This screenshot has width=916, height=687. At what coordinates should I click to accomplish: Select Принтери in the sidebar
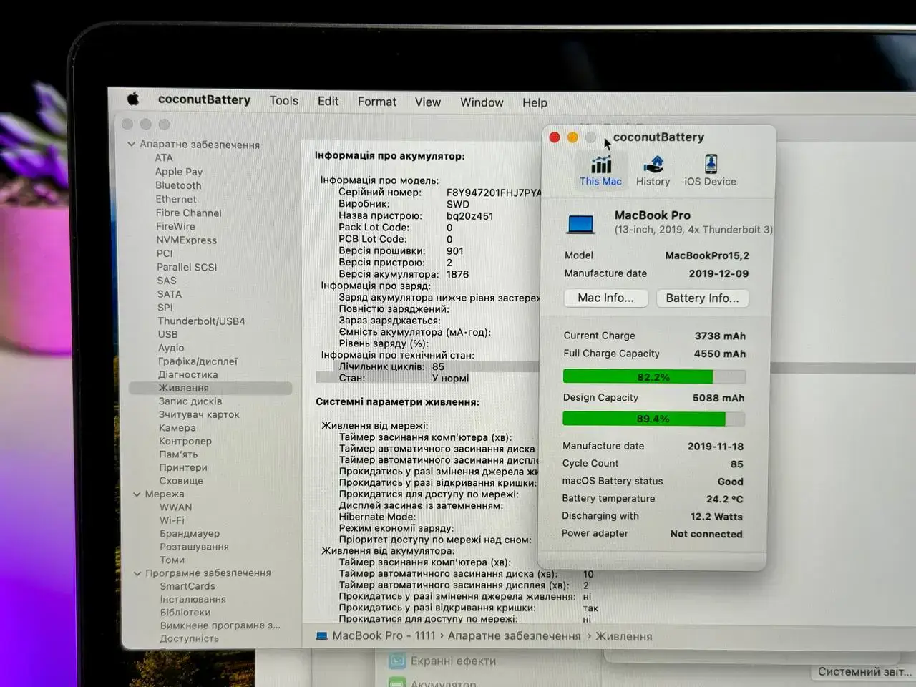pos(183,467)
